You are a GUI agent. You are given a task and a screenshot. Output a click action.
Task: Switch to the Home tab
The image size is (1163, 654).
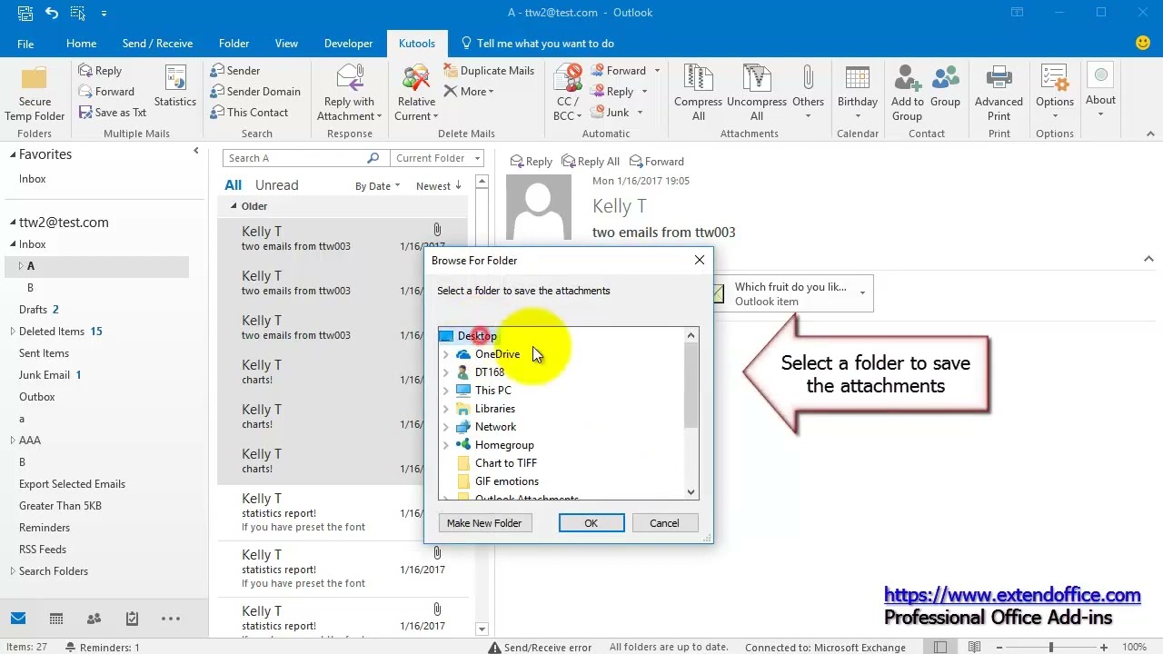coord(81,44)
